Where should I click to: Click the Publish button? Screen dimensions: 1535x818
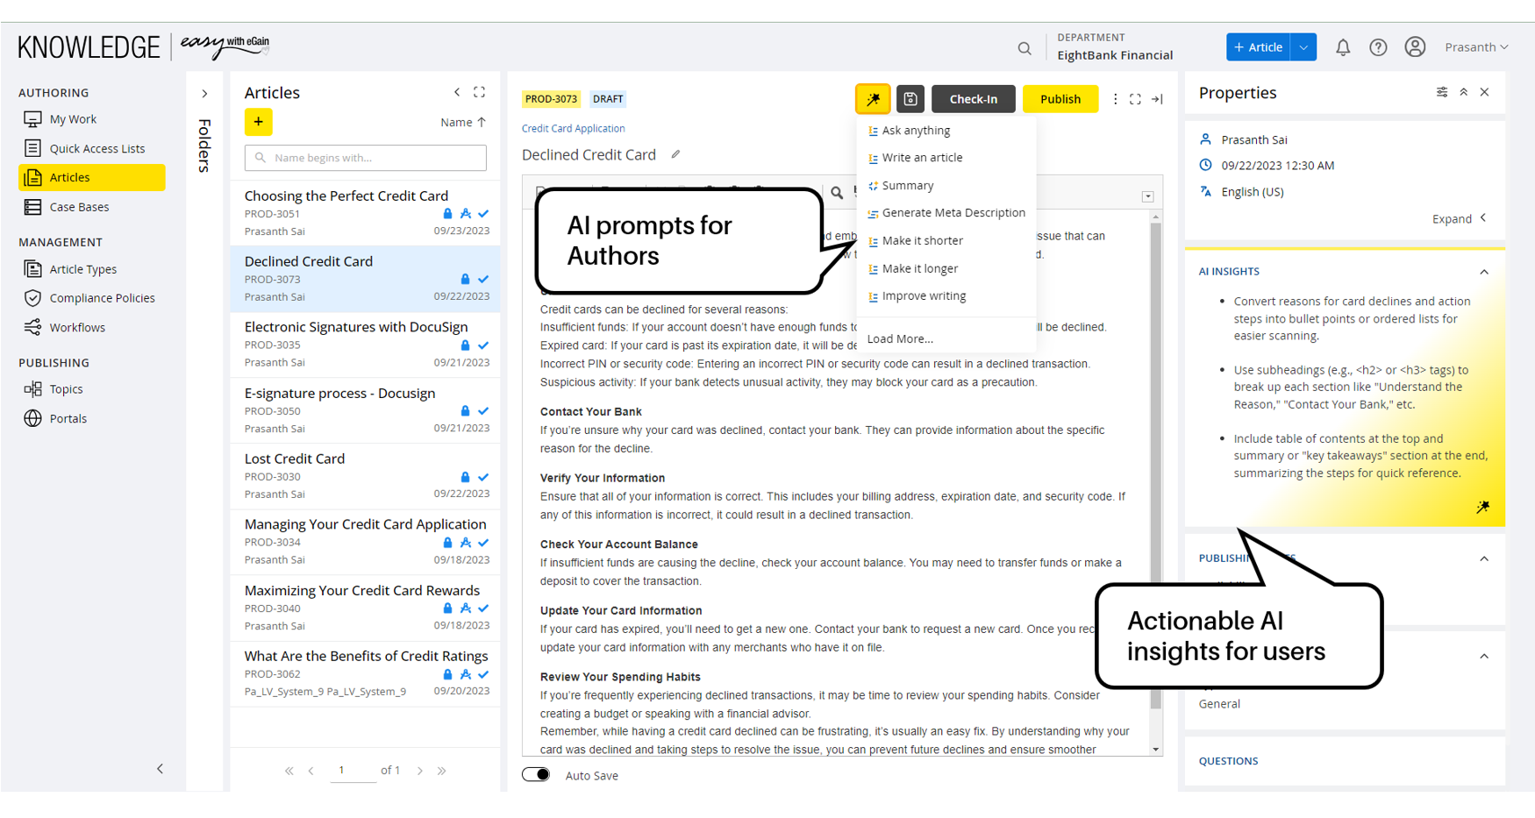click(1060, 99)
